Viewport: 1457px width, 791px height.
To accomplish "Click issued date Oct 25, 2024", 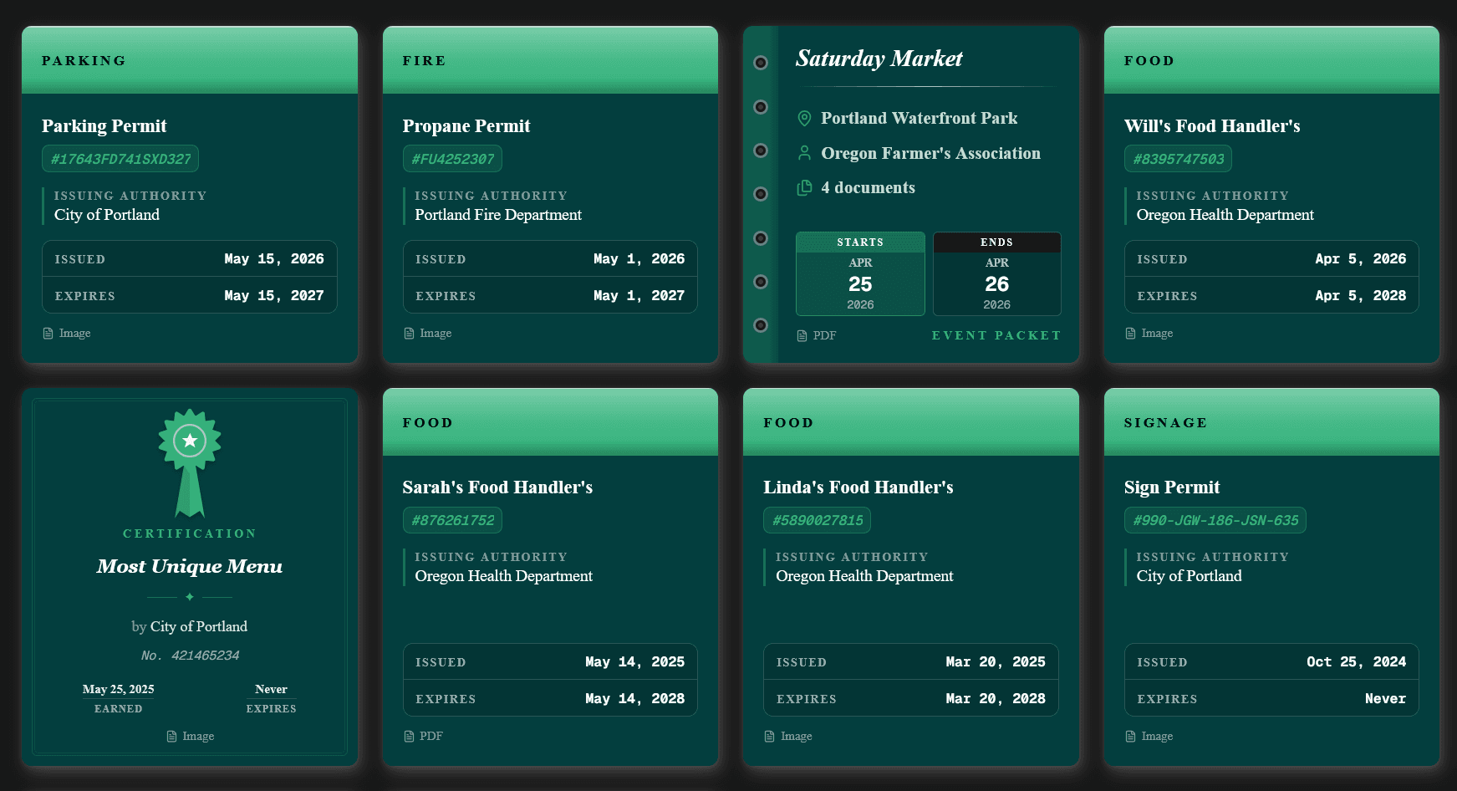I will pos(1356,662).
